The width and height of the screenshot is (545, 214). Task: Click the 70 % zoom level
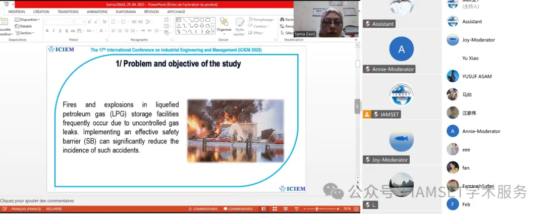click(347, 209)
